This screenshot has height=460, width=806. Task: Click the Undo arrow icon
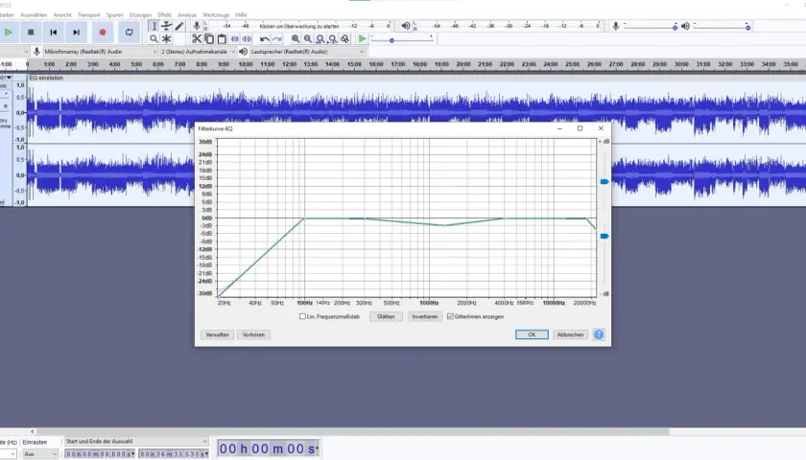click(x=264, y=39)
